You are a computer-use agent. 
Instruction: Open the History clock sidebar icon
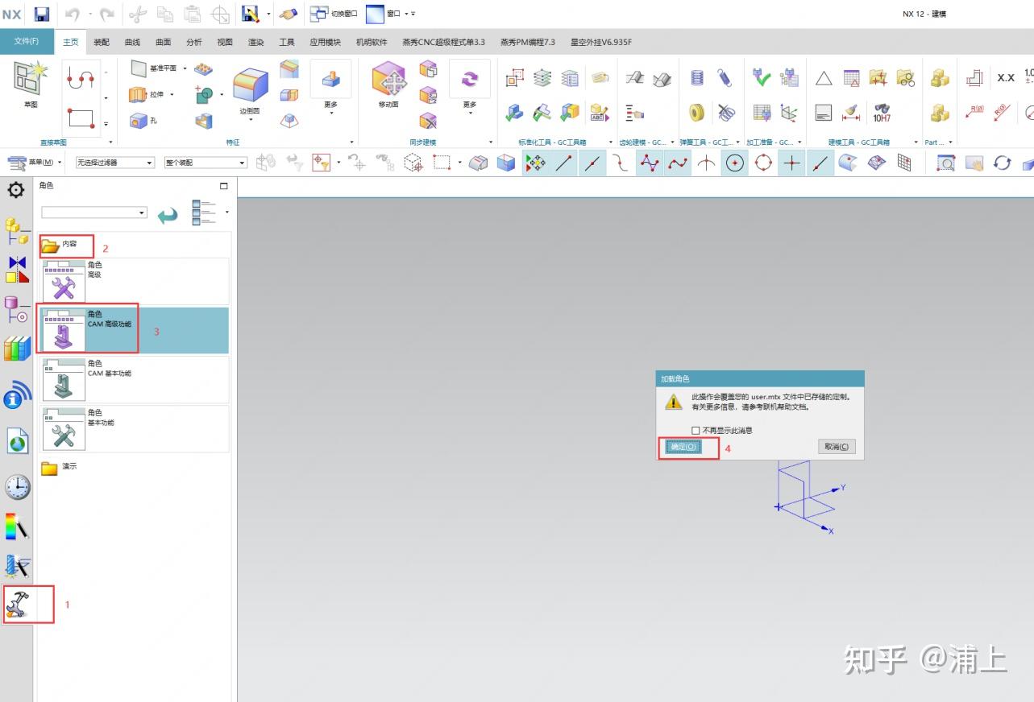click(17, 487)
